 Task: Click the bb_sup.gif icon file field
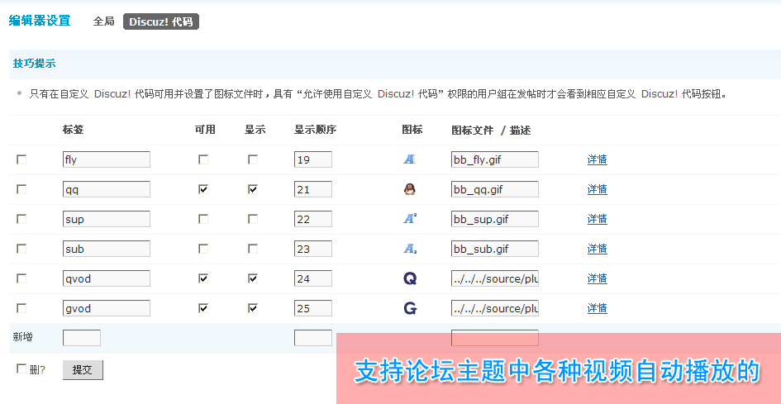click(494, 219)
